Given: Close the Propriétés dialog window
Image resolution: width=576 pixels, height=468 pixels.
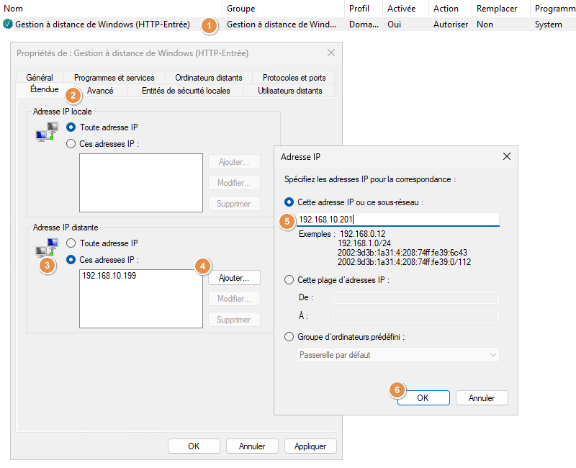Looking at the screenshot, I should coord(331,53).
